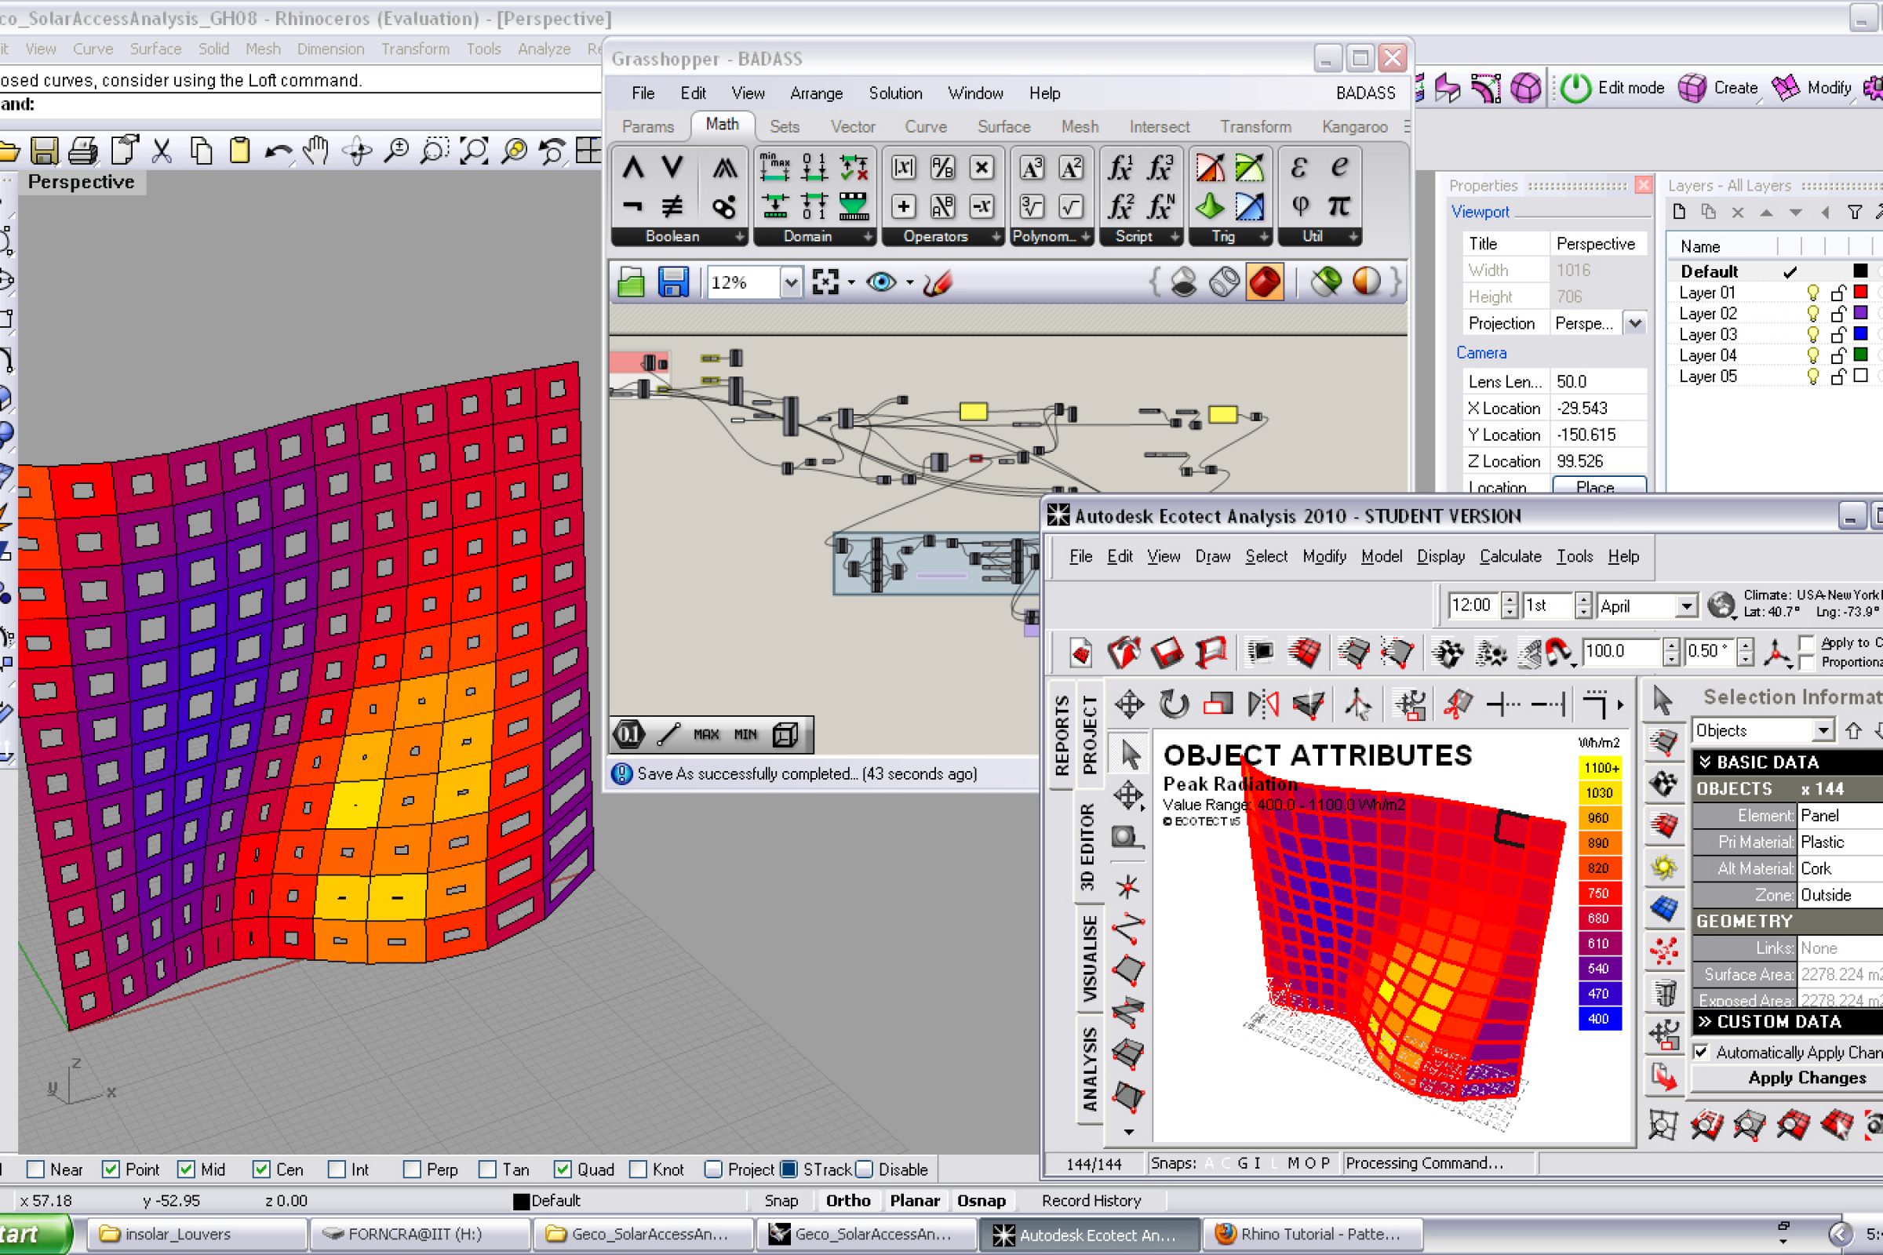
Task: Select the f(x) one-variable script component
Action: [1120, 167]
